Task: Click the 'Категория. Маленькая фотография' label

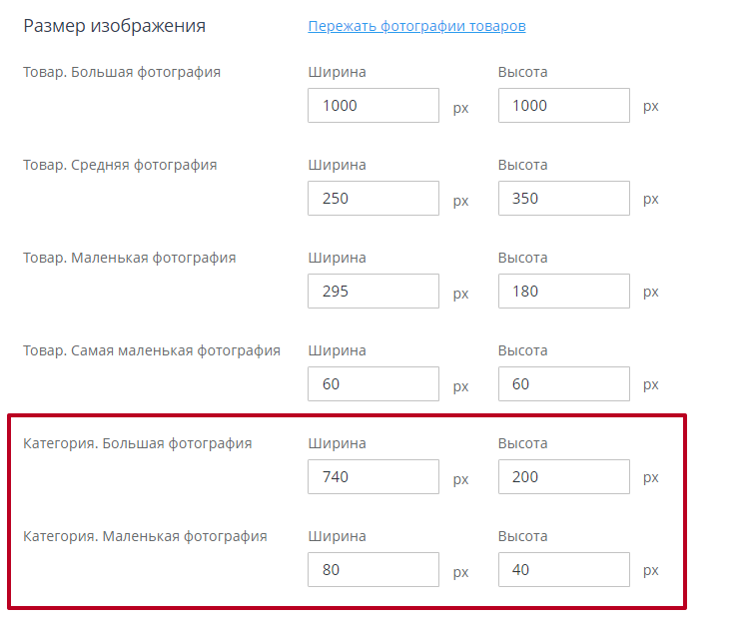Action: (145, 536)
